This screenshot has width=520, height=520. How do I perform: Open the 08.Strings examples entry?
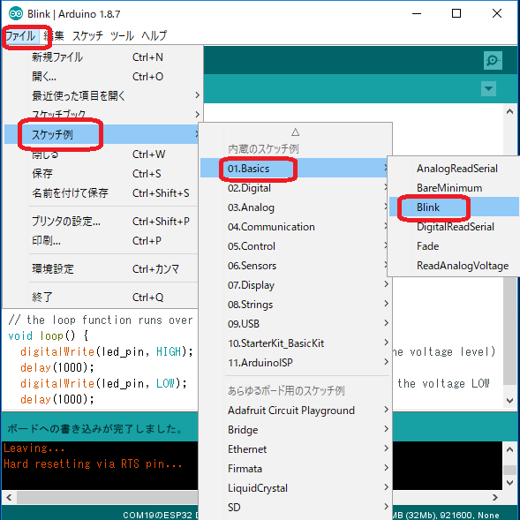295,305
